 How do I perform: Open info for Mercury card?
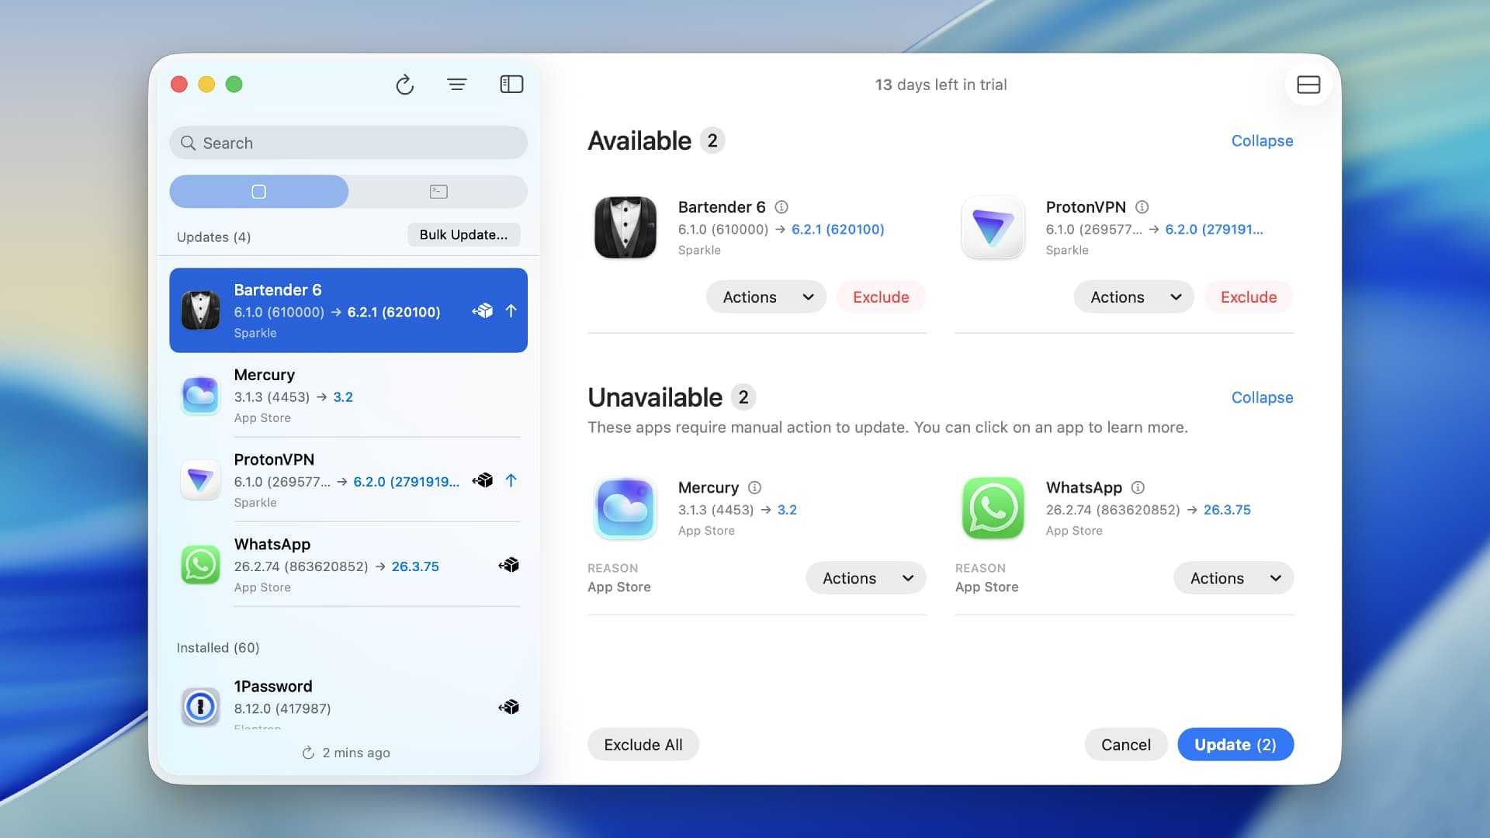[x=754, y=487]
